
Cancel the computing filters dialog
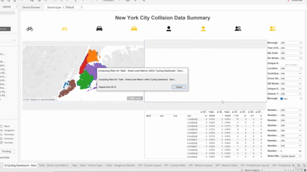click(x=179, y=87)
